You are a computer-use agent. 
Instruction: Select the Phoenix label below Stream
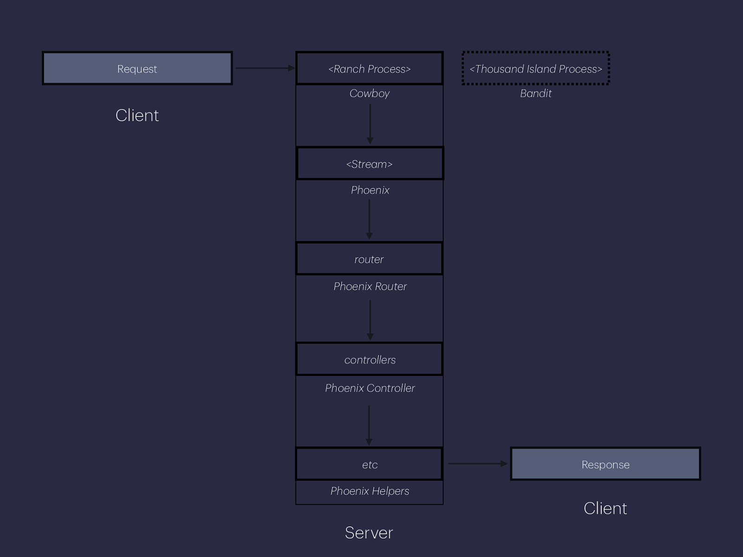[x=370, y=190]
